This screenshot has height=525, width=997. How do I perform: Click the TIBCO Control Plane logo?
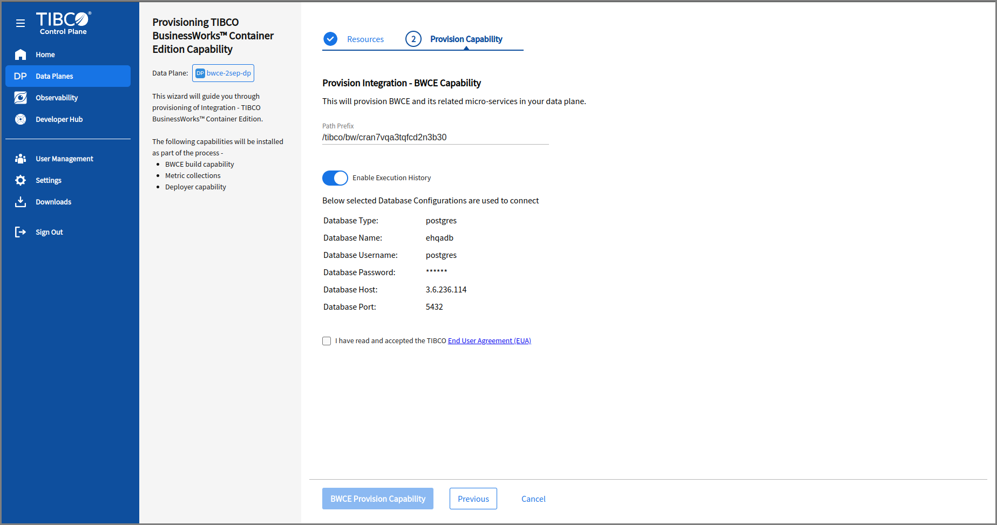(64, 23)
